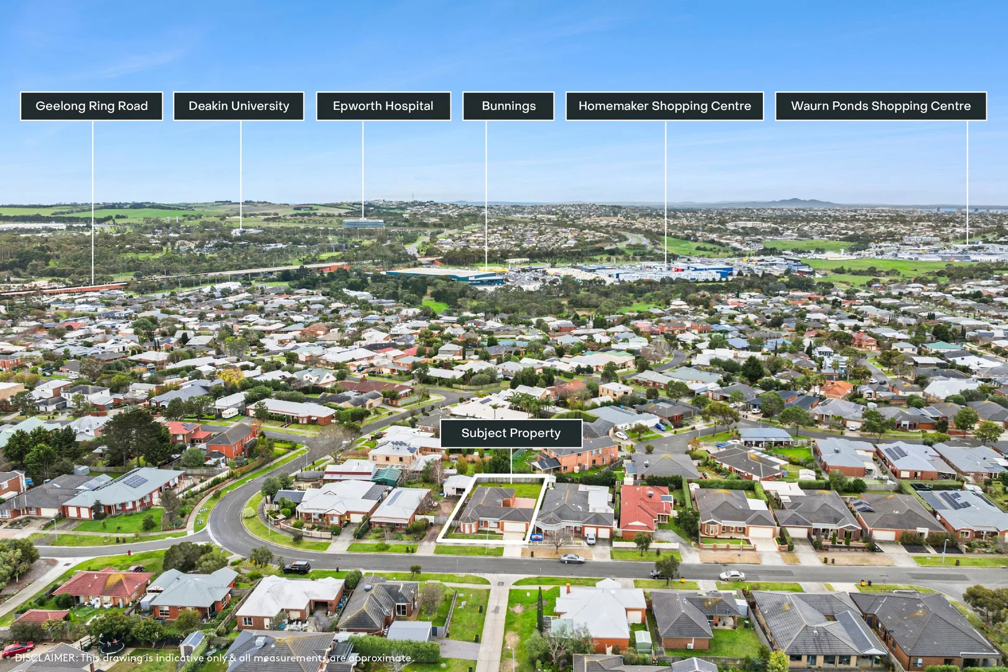Select the white car on the road at right

click(732, 576)
